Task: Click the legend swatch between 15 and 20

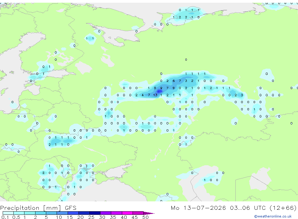Action: click(x=73, y=213)
